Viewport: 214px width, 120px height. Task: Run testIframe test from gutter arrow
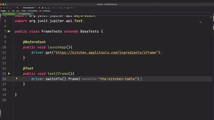[9, 74]
